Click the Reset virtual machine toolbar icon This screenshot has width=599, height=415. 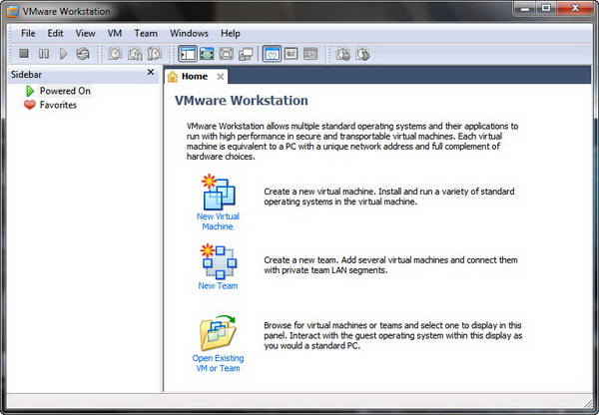pos(83,54)
